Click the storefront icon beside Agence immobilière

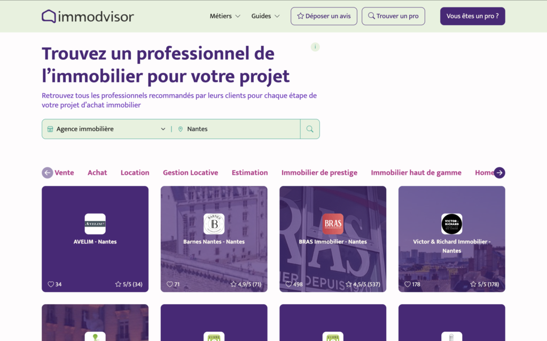pos(50,129)
